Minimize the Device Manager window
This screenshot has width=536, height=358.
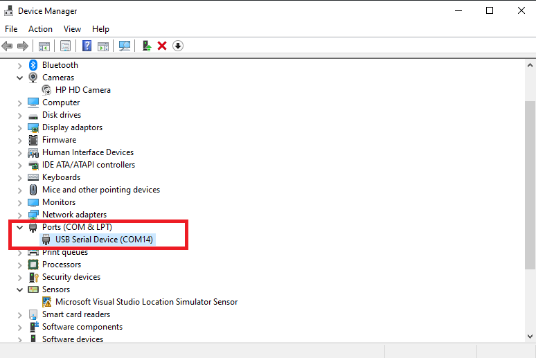pos(458,10)
